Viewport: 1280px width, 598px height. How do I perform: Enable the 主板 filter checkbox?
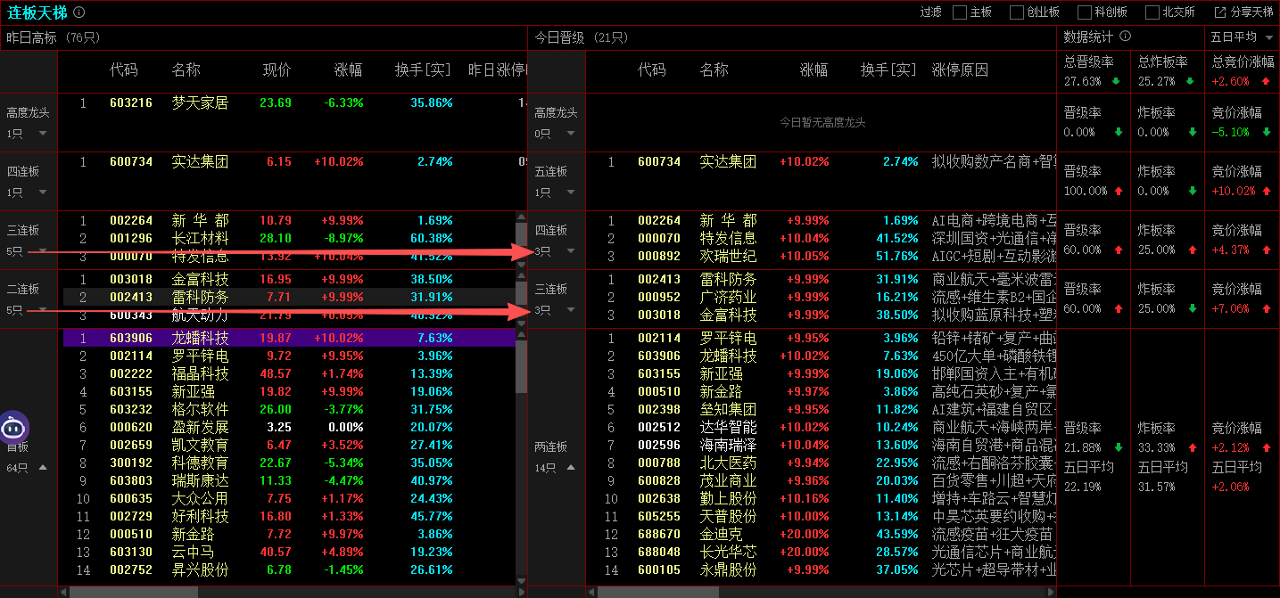(960, 12)
